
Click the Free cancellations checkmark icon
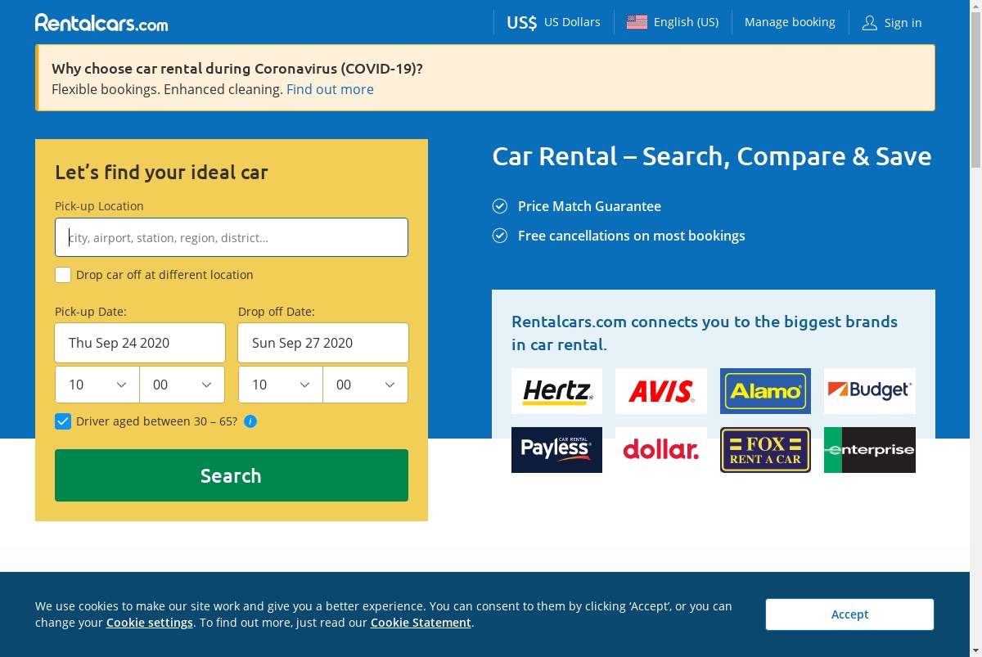coord(500,236)
